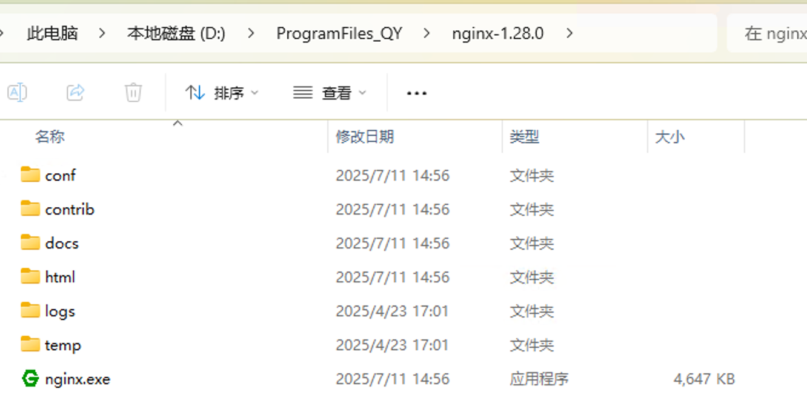This screenshot has height=412, width=807.
Task: Click the logs folder name
Action: (60, 311)
